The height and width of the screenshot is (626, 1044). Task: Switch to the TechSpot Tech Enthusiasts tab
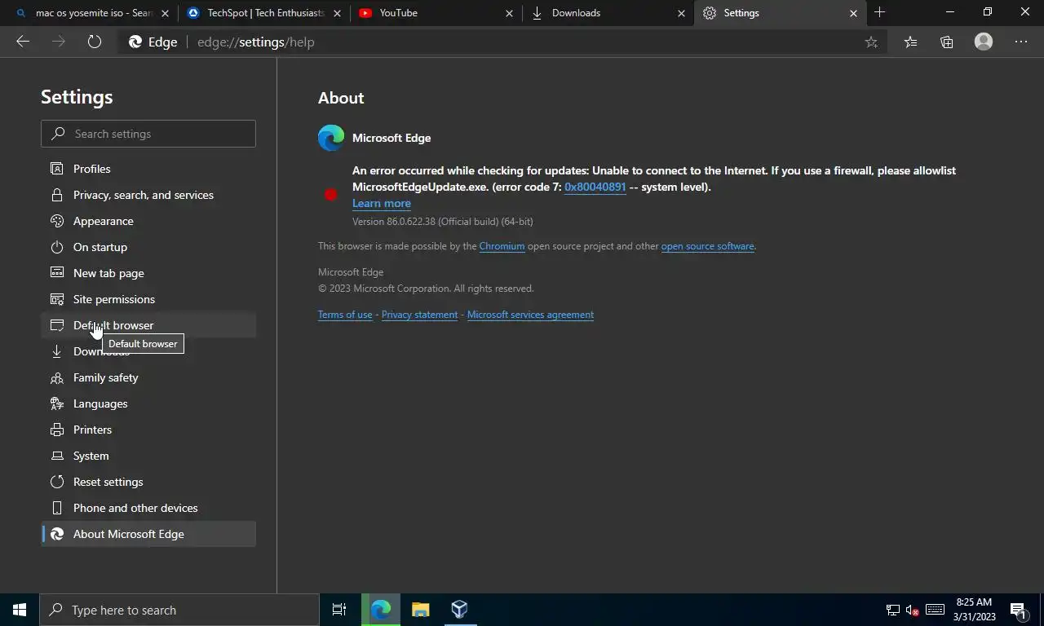click(x=263, y=13)
